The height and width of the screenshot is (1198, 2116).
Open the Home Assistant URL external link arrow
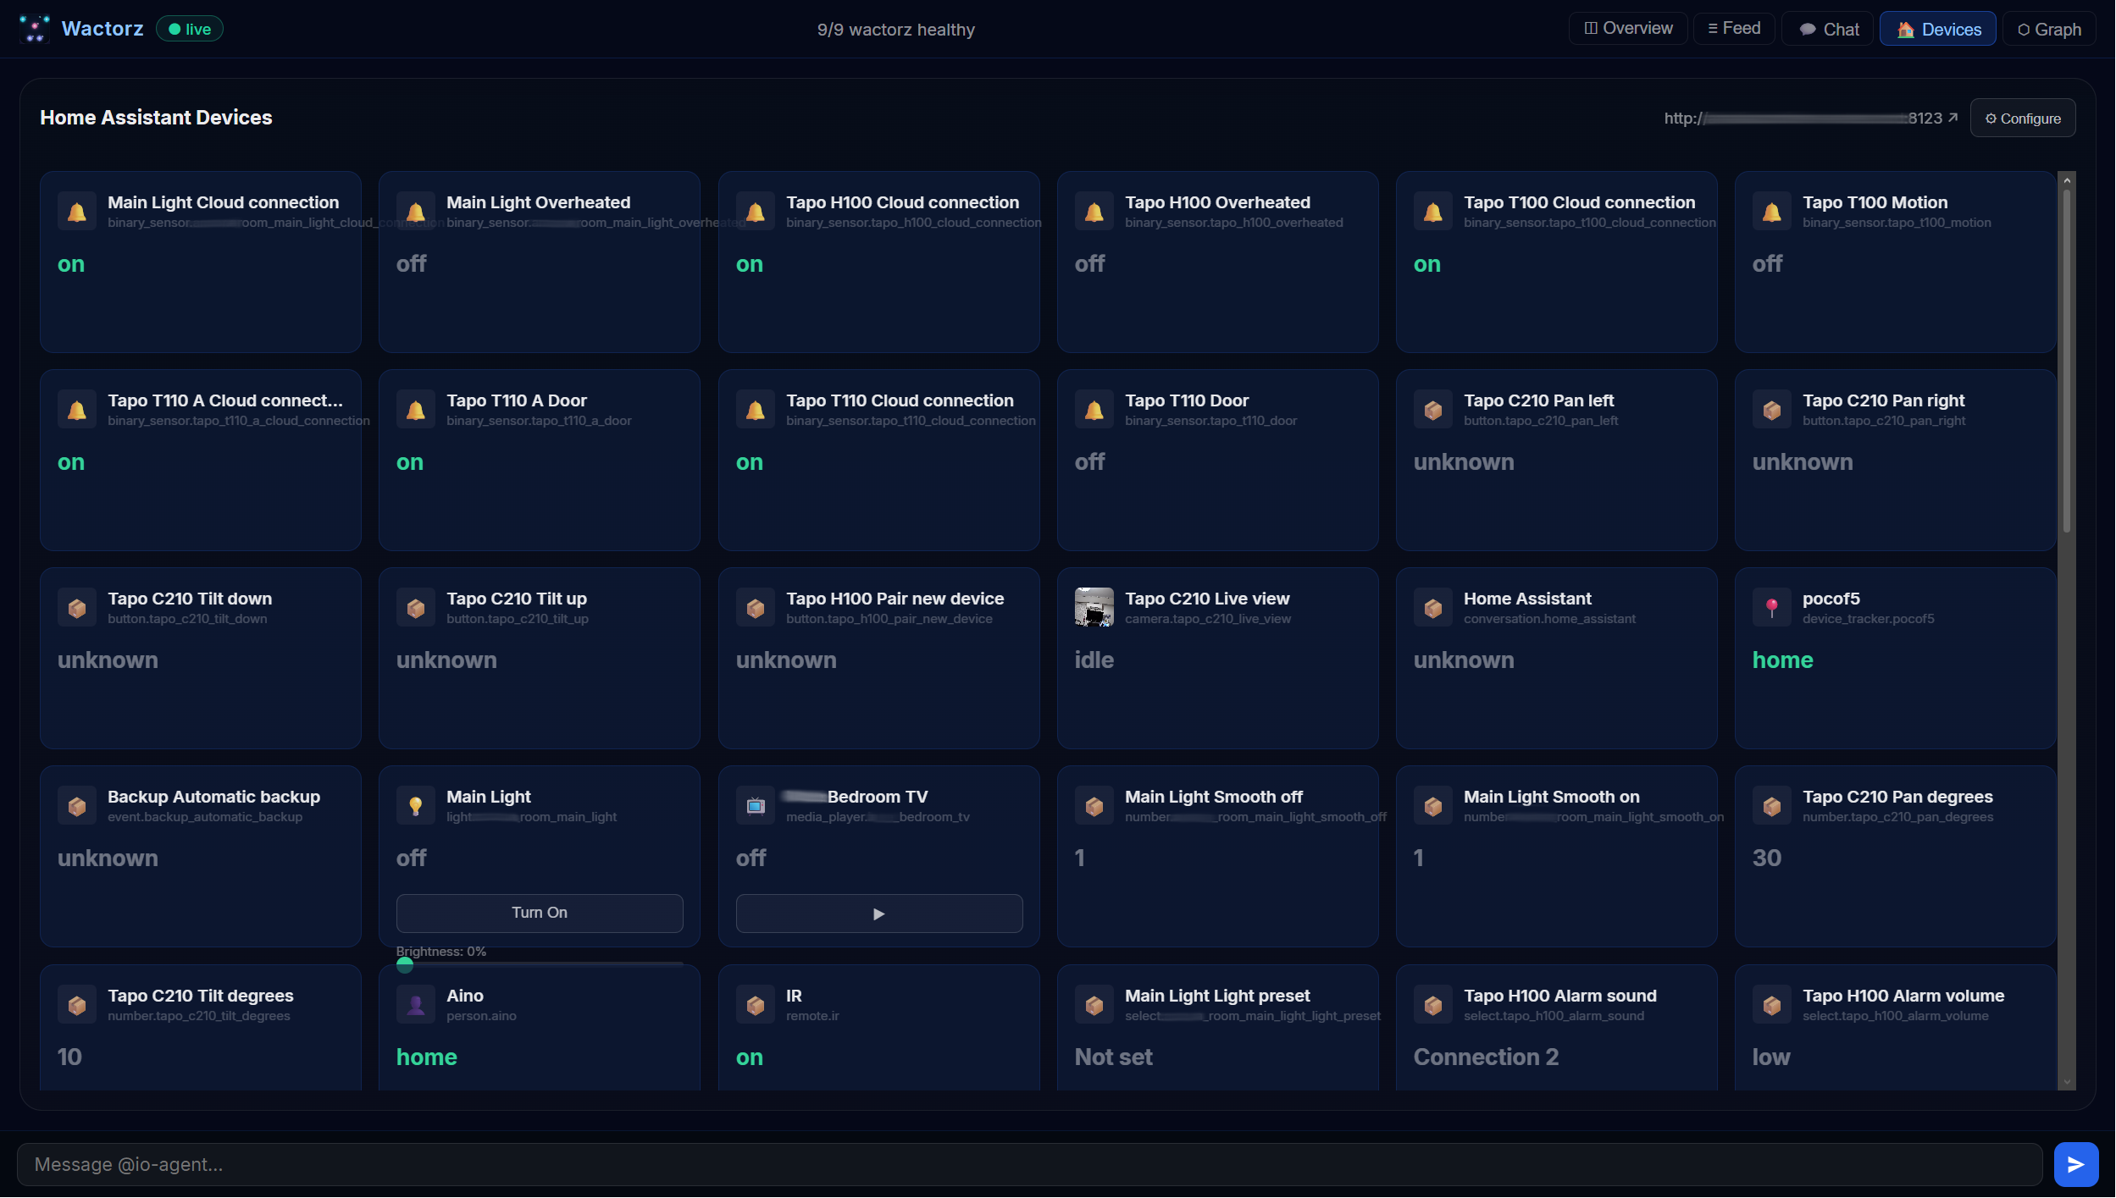pyautogui.click(x=1951, y=118)
